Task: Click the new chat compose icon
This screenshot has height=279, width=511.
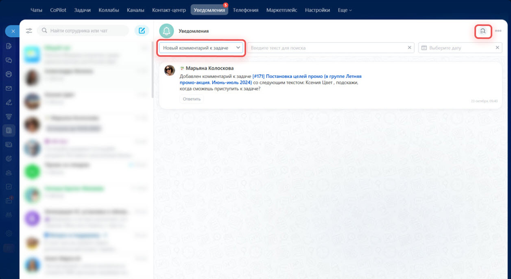Action: point(142,31)
